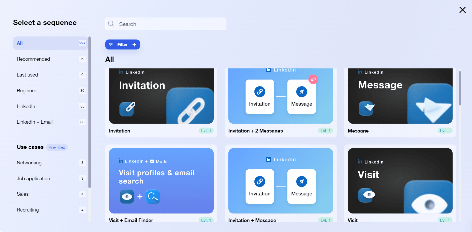472x232 pixels.
Task: Click the sliders icon on Filter button
Action: tap(111, 45)
